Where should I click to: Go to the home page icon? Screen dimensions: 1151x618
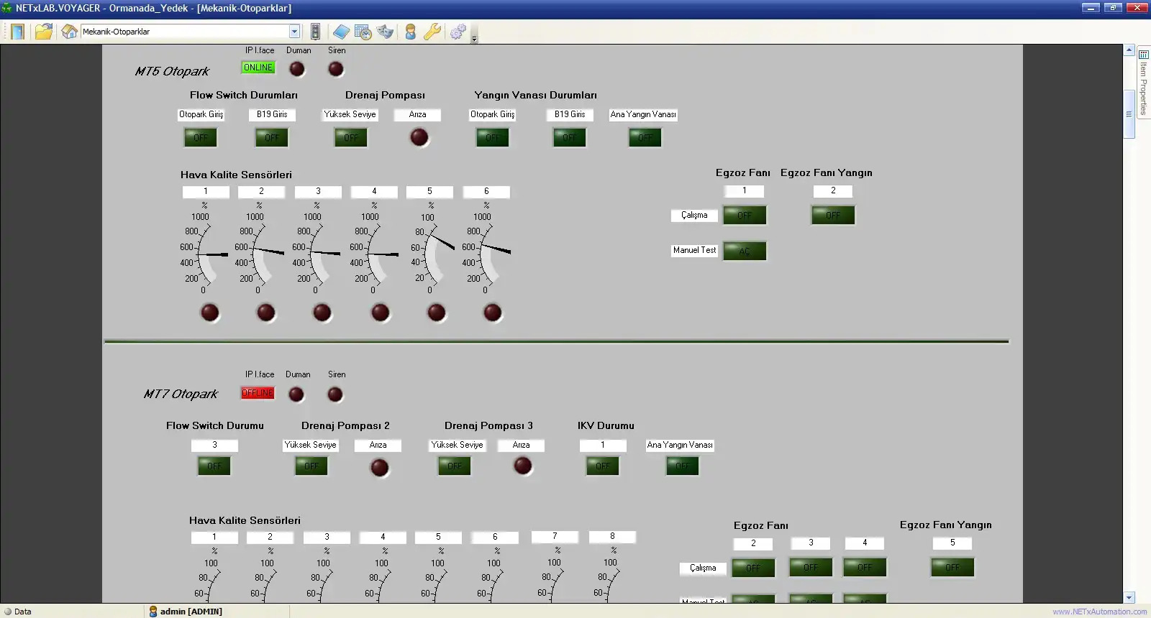tap(69, 32)
